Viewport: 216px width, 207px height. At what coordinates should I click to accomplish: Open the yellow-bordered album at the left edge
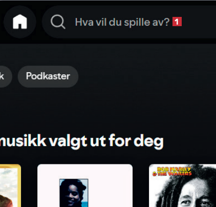(x=10, y=185)
